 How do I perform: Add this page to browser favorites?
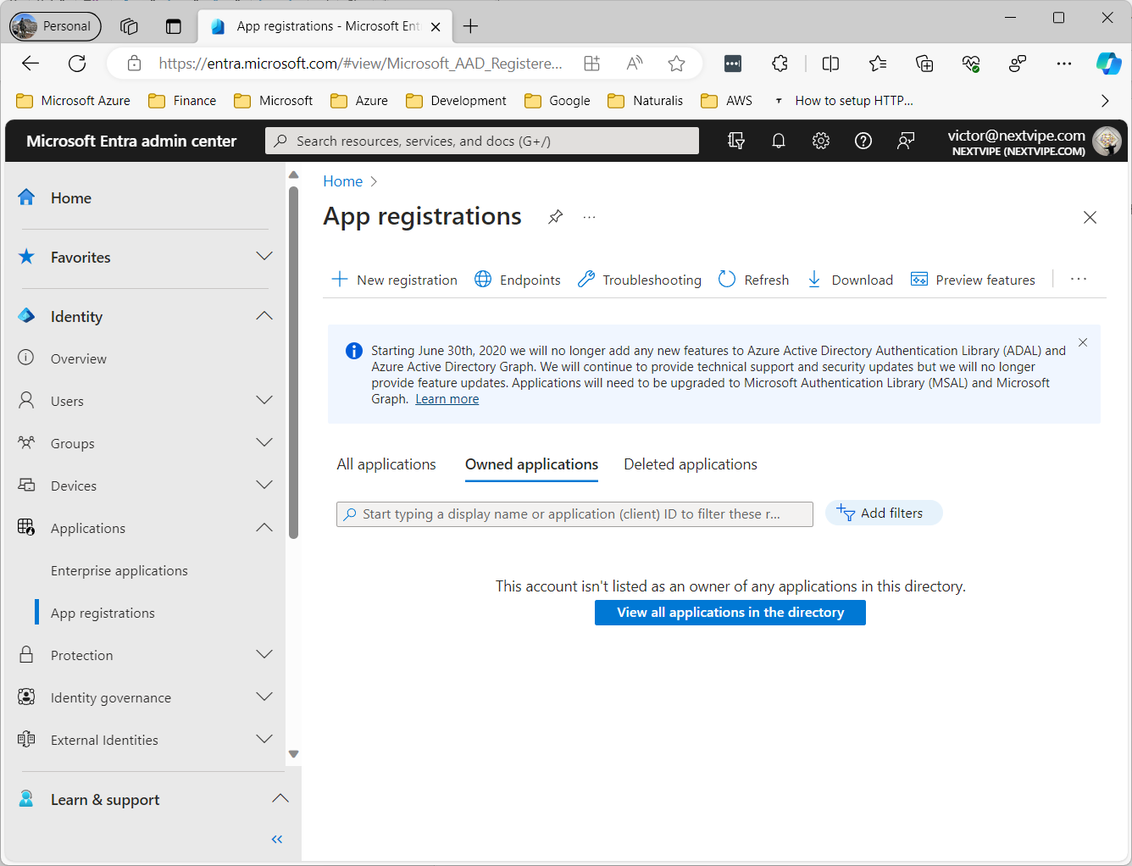676,63
